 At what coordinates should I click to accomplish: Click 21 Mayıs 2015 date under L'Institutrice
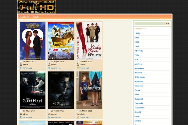86,111
